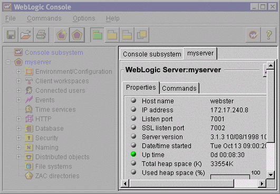
Task: Collapse the myserver tree node
Action: coord(8,62)
